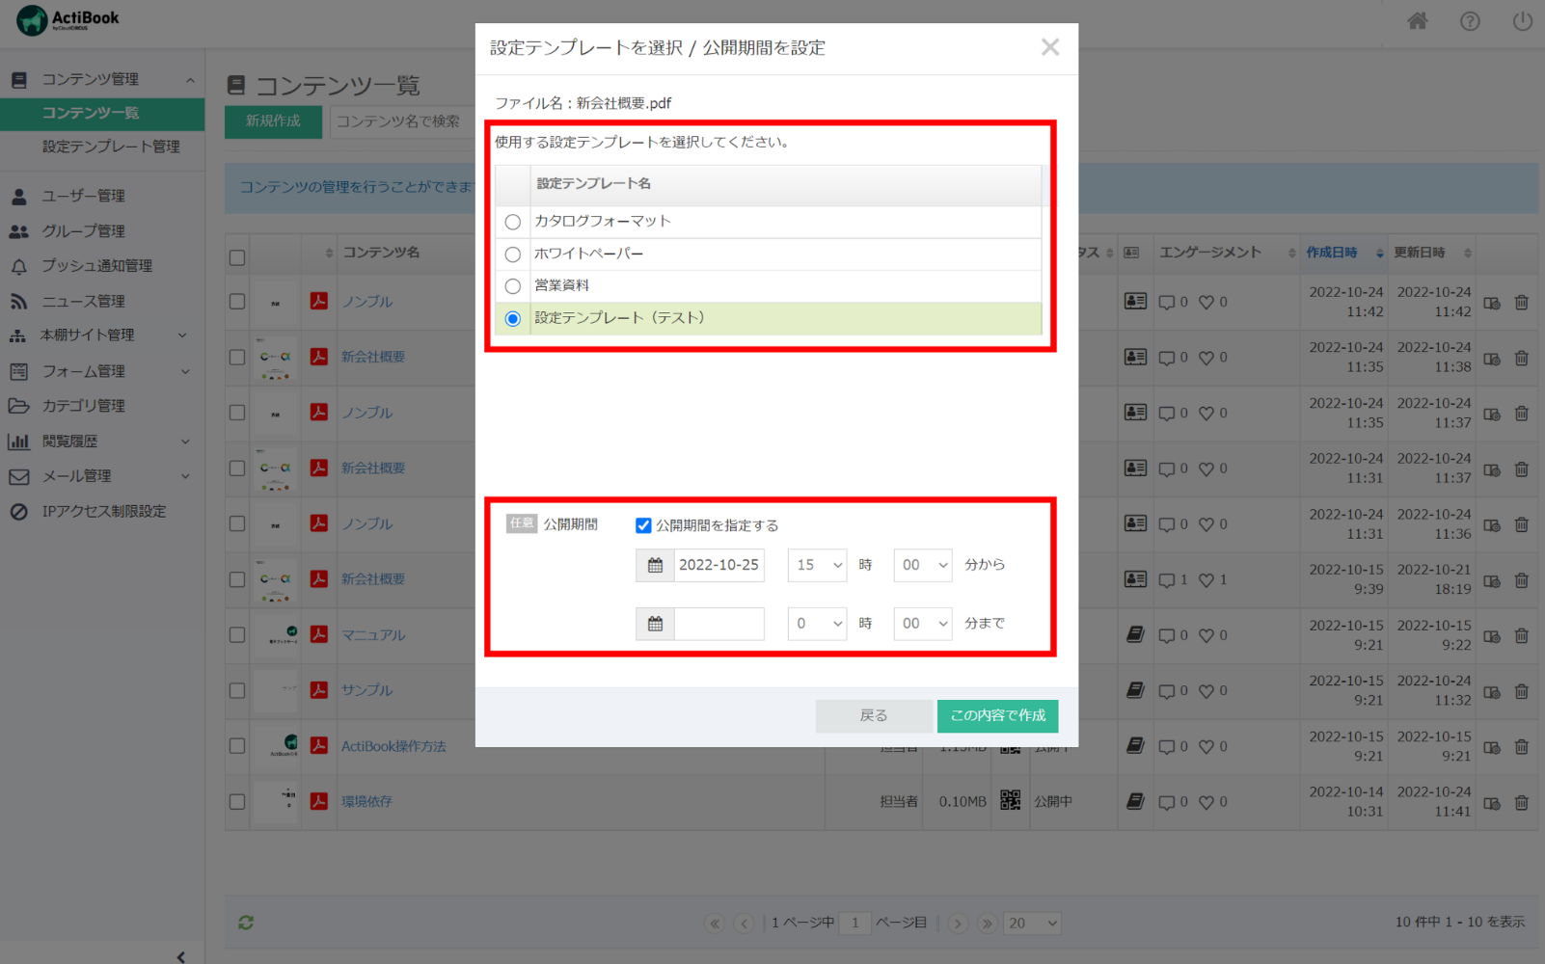Open ユーザー管理 in the sidebar
1545x964 pixels.
(84, 196)
